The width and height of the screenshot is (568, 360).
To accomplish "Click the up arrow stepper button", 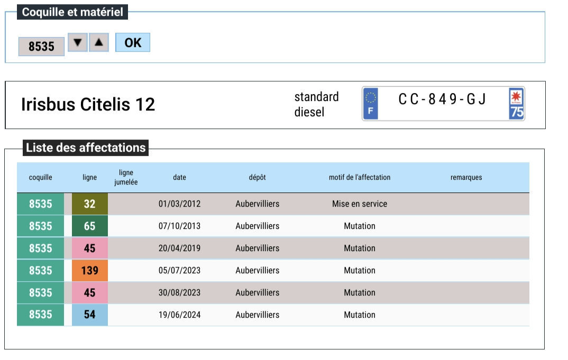I will point(99,42).
